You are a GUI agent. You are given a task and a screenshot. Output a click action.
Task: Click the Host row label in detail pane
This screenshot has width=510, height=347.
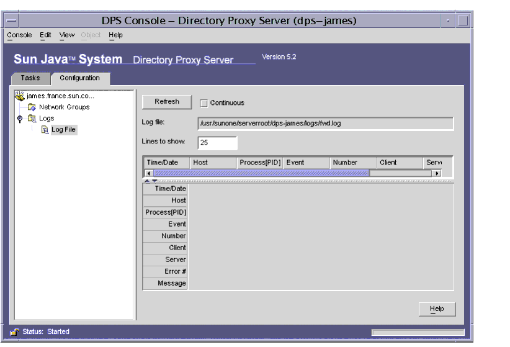165,201
